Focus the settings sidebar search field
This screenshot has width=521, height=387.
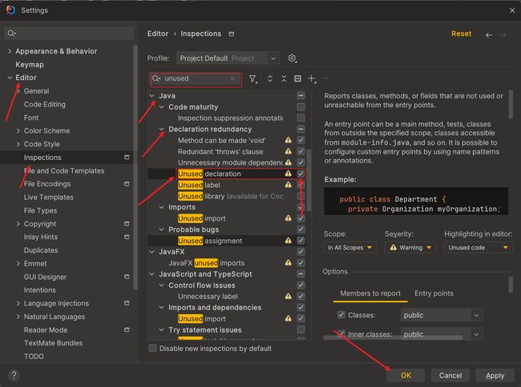(69, 33)
